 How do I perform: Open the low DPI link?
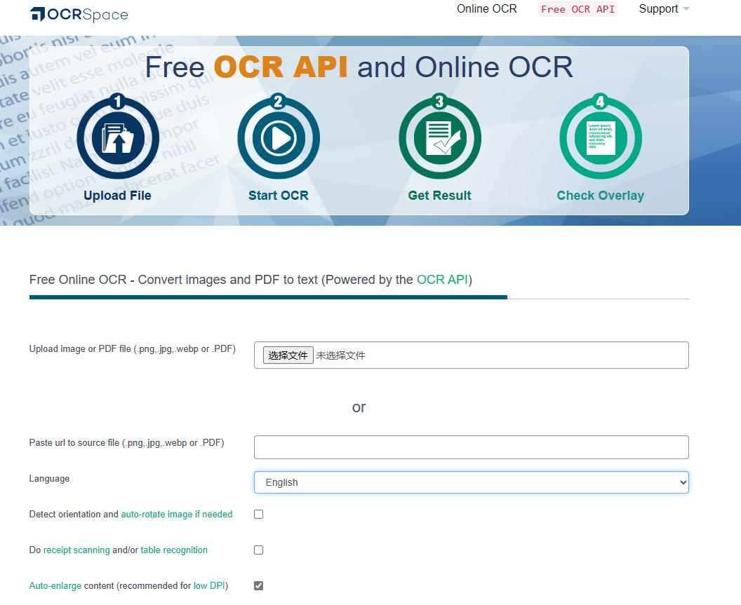click(209, 585)
